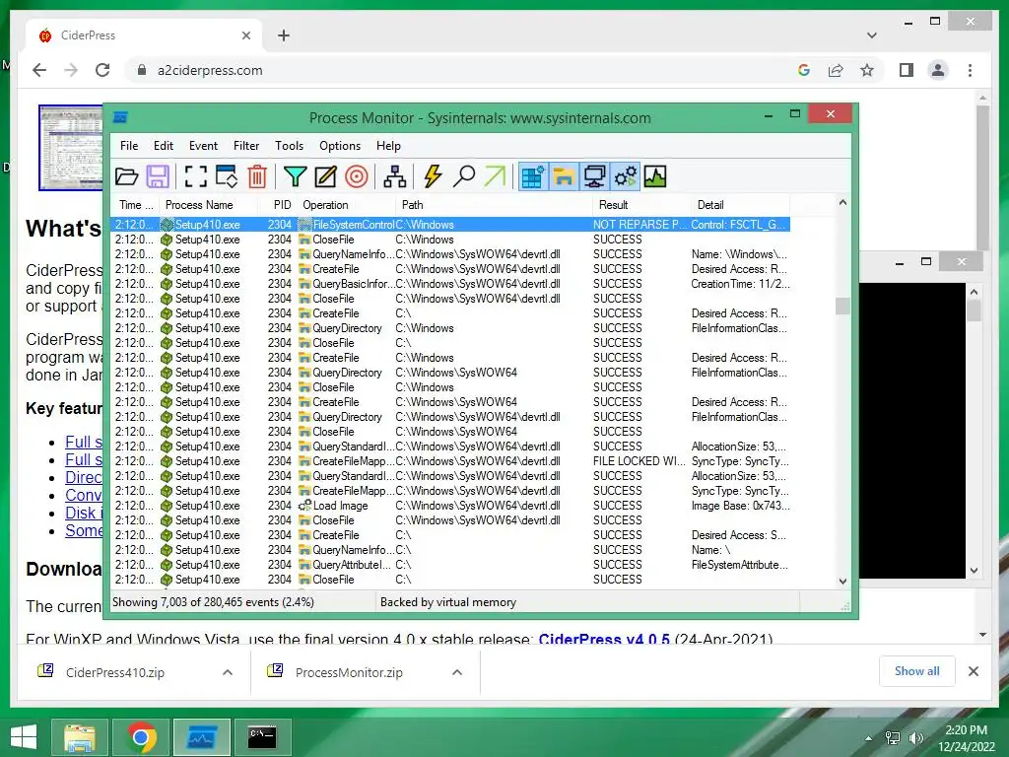Bookmark this page with the star icon

tap(867, 70)
